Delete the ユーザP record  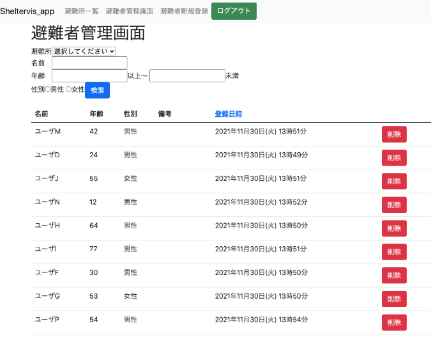point(394,322)
